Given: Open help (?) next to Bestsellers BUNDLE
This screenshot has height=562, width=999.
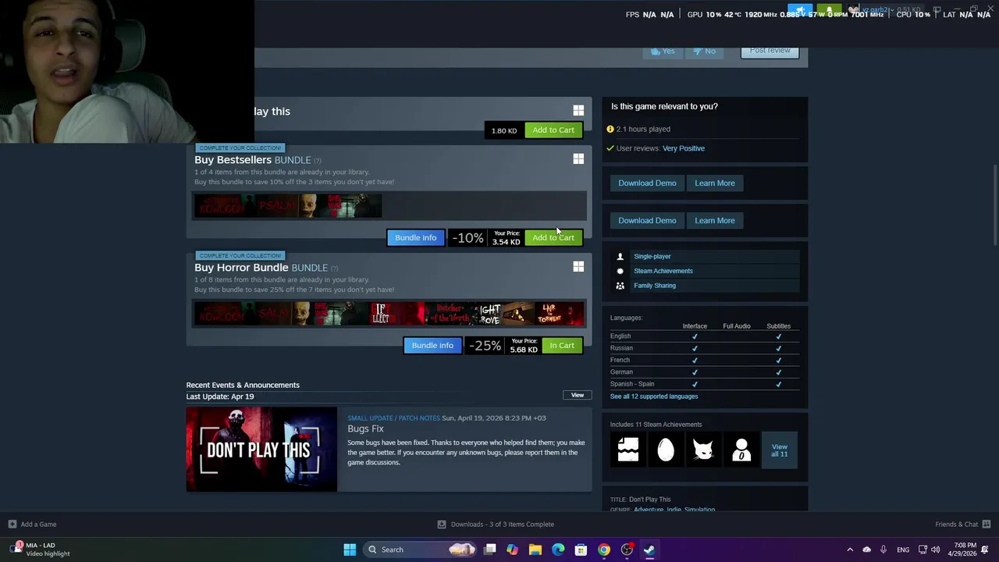Looking at the screenshot, I should [x=317, y=161].
